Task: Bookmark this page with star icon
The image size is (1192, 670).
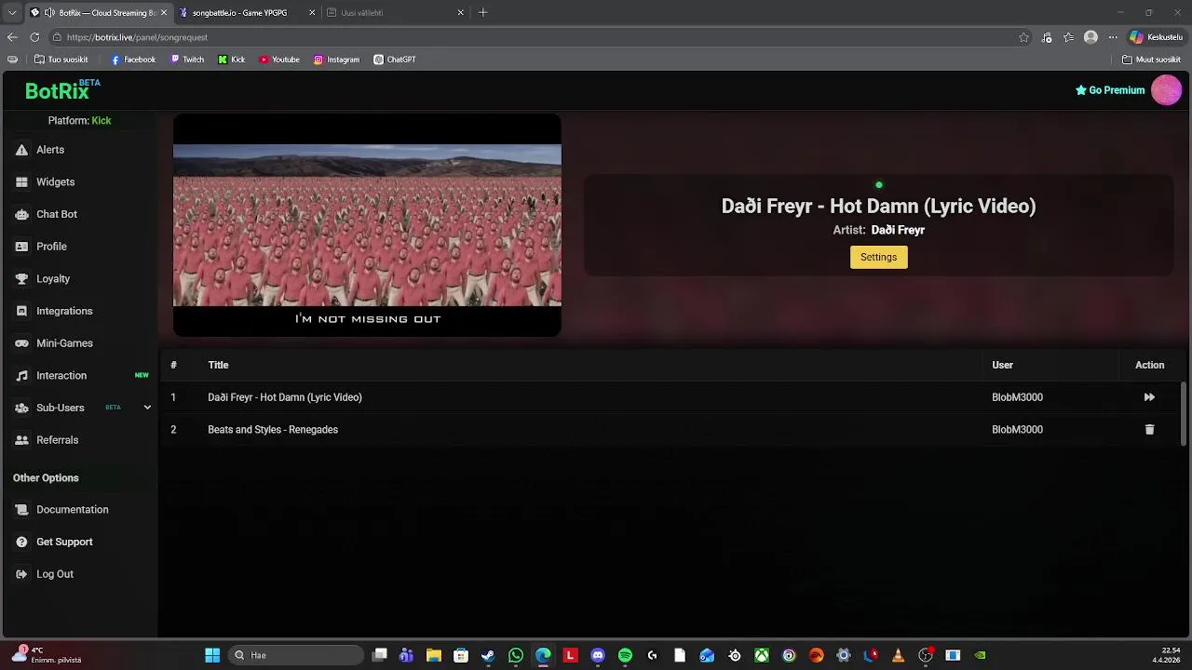Action: point(1023,37)
